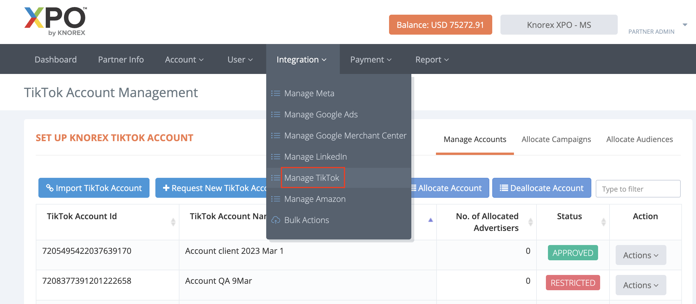Expand the User menu

click(x=240, y=60)
